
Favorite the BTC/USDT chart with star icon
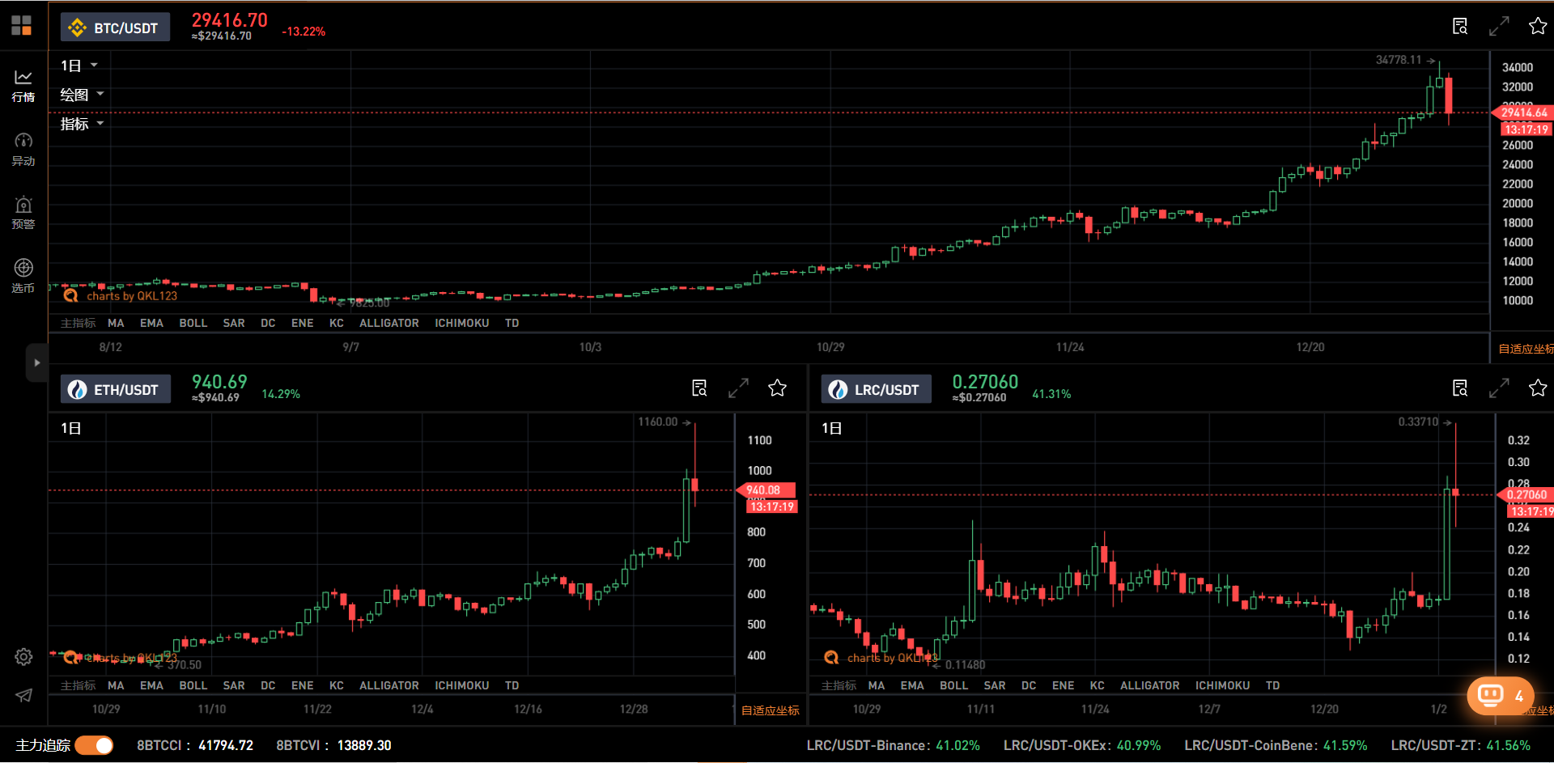pyautogui.click(x=1538, y=27)
